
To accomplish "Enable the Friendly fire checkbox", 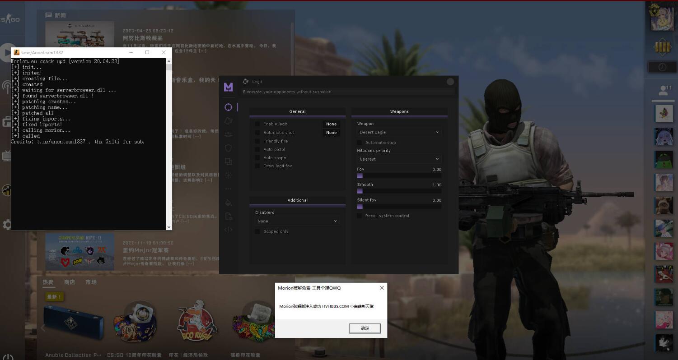I will 257,141.
